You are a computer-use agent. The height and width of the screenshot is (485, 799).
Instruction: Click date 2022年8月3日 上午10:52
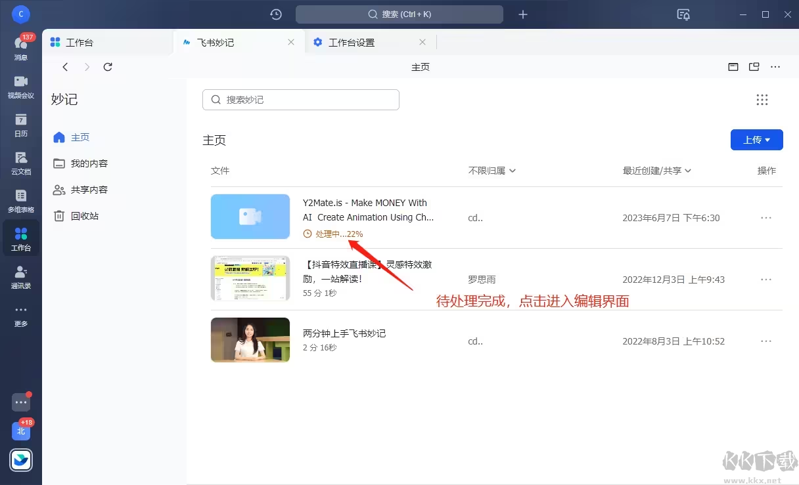point(673,341)
